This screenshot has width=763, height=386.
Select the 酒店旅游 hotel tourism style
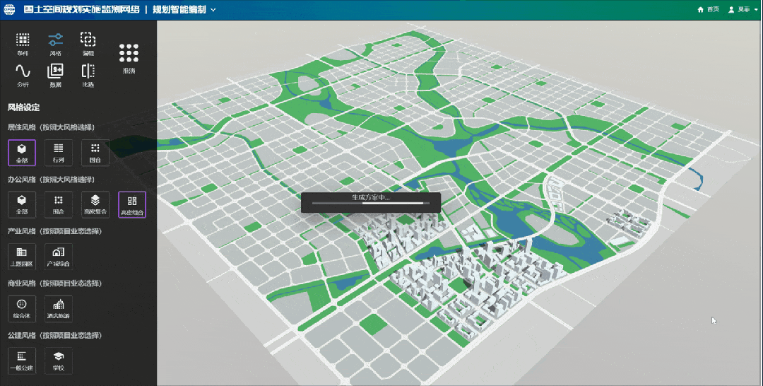click(58, 308)
